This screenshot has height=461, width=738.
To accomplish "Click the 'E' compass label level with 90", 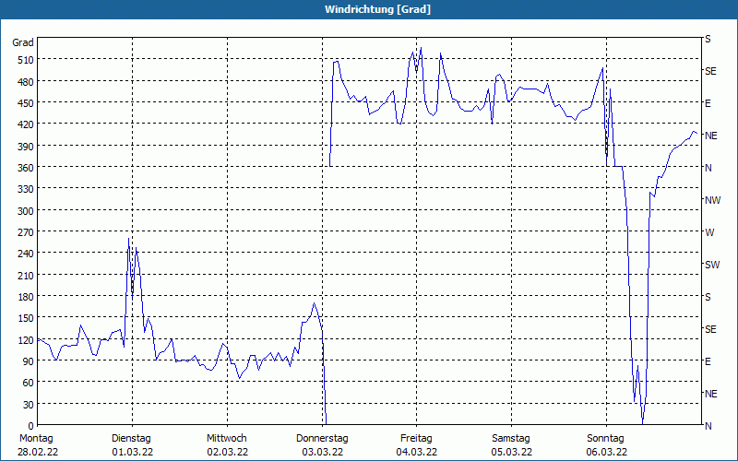I will [708, 361].
